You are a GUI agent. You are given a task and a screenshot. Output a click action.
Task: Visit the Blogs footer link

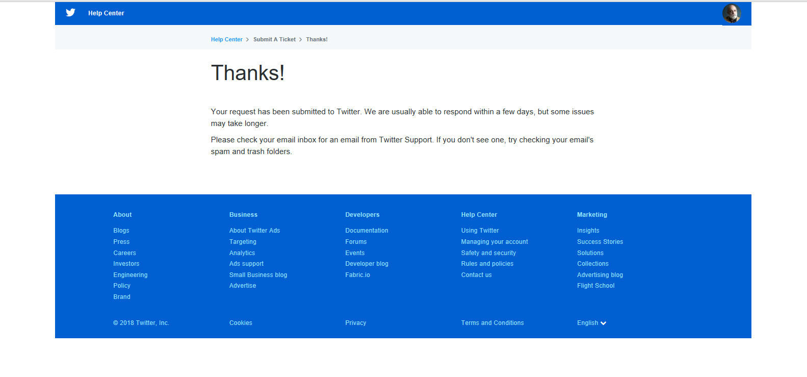121,231
